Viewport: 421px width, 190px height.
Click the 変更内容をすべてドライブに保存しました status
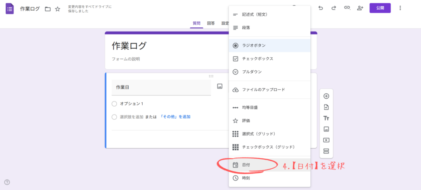pos(90,9)
